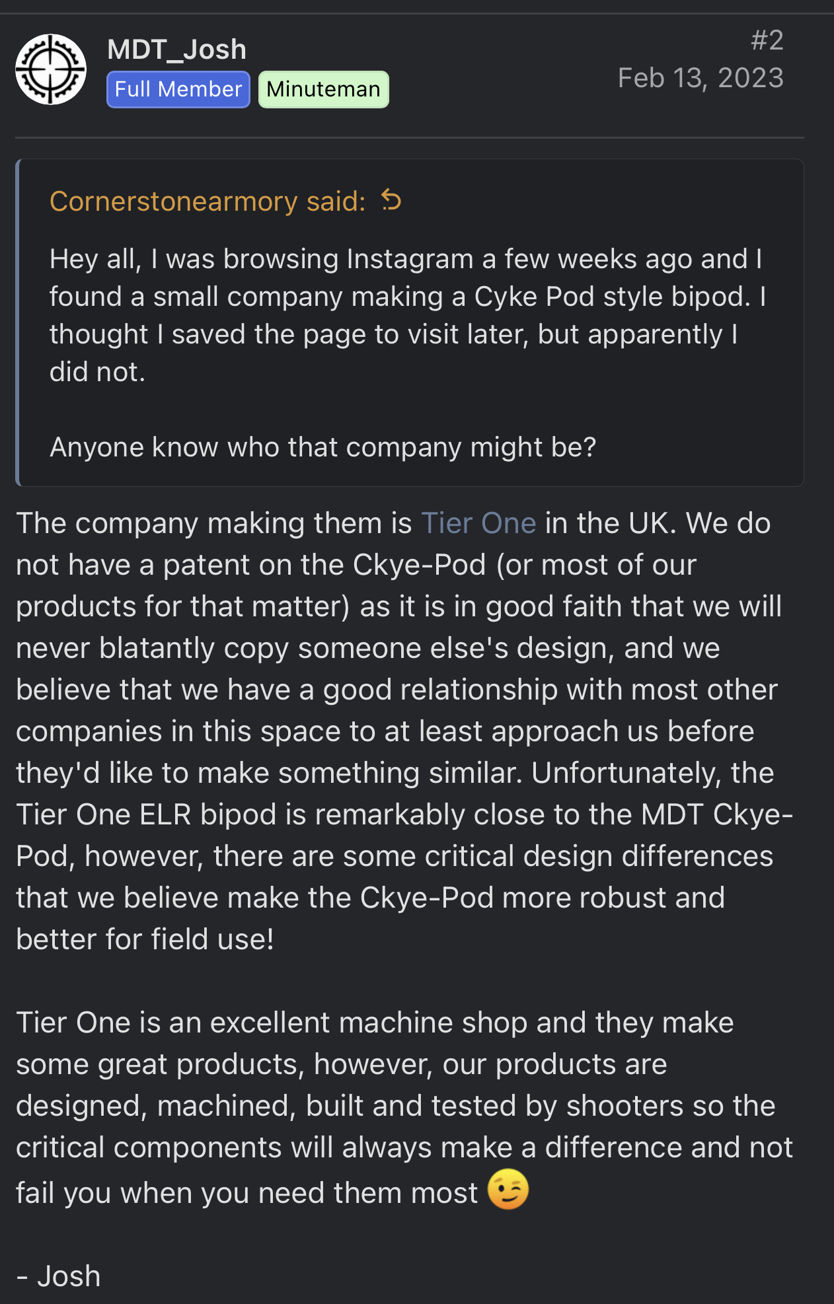834x1304 pixels.
Task: Click the horizontal divider under the post header
Action: pyautogui.click(x=410, y=137)
